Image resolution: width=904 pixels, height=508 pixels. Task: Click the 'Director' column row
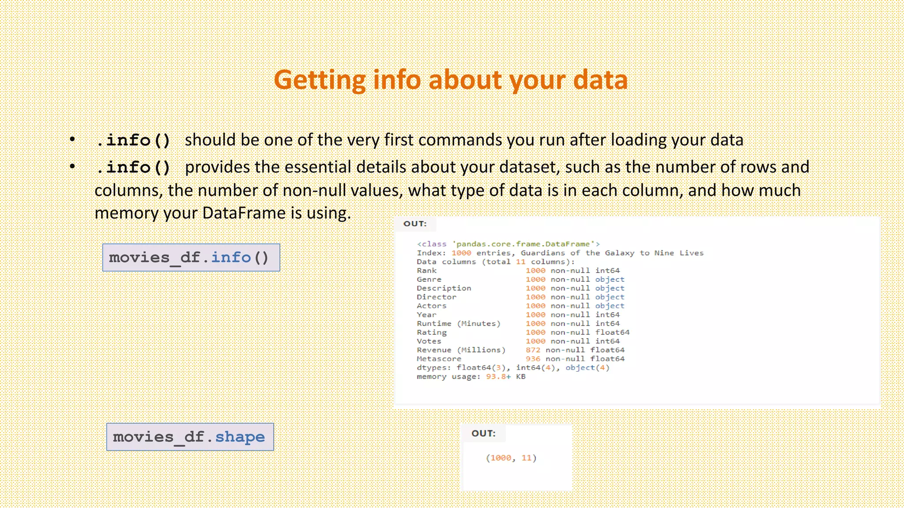521,297
